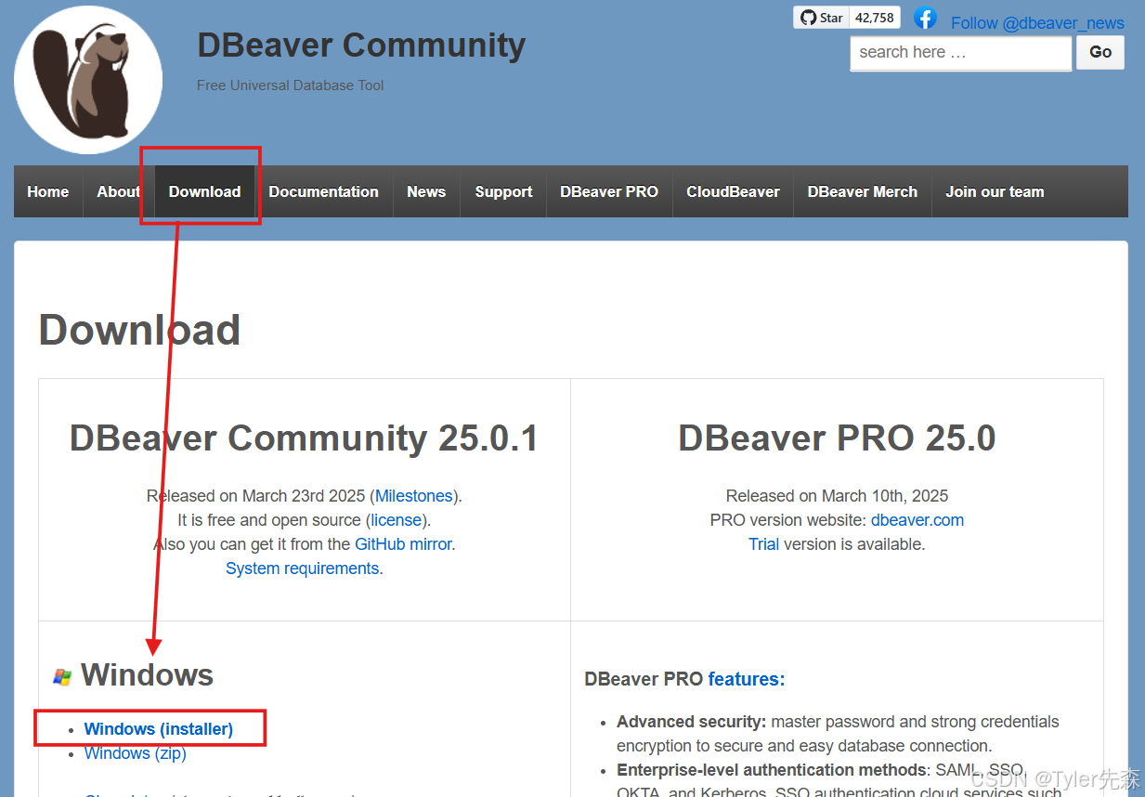The width and height of the screenshot is (1145, 797).
Task: Open the GitHub star count 42,758
Action: (x=875, y=18)
